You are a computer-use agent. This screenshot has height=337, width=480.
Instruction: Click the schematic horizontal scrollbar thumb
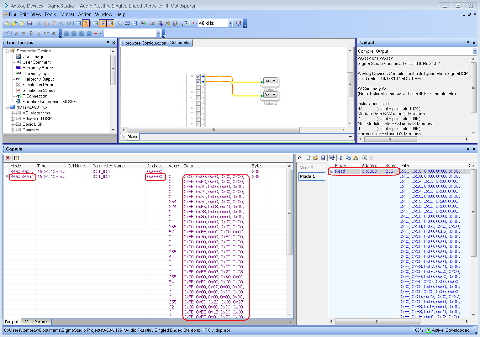pos(214,130)
